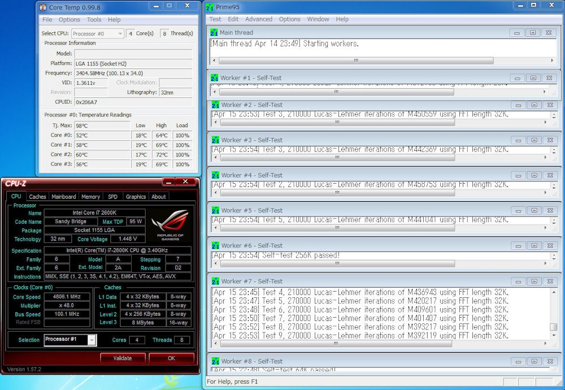Select the CPU tab in CPU-Z
The width and height of the screenshot is (565, 390).
pyautogui.click(x=16, y=196)
